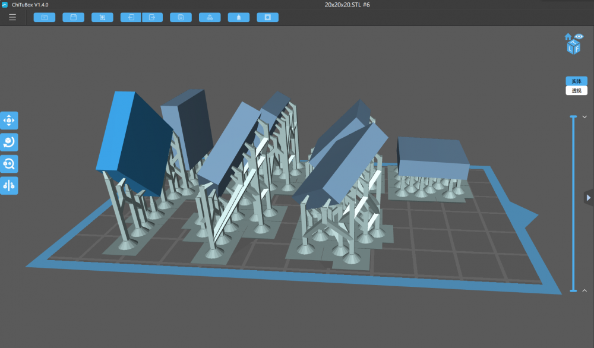Select the Move tool on left sidebar
Screen dimensions: 594x348
coord(9,121)
